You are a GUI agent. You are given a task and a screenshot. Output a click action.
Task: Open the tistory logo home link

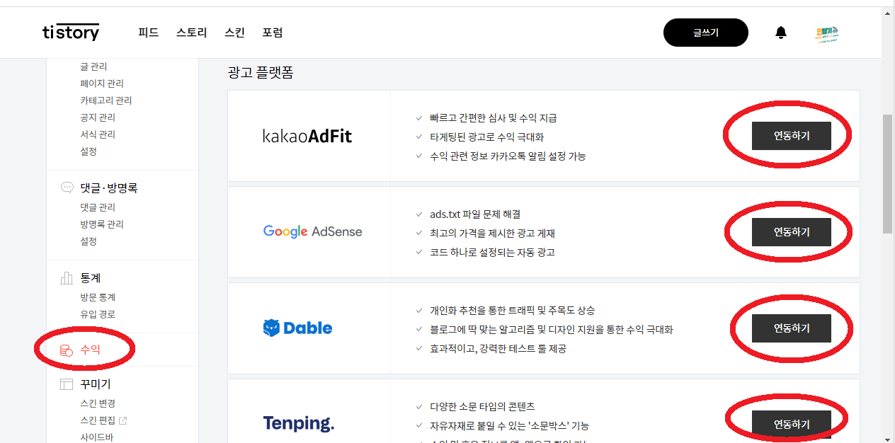coord(71,33)
